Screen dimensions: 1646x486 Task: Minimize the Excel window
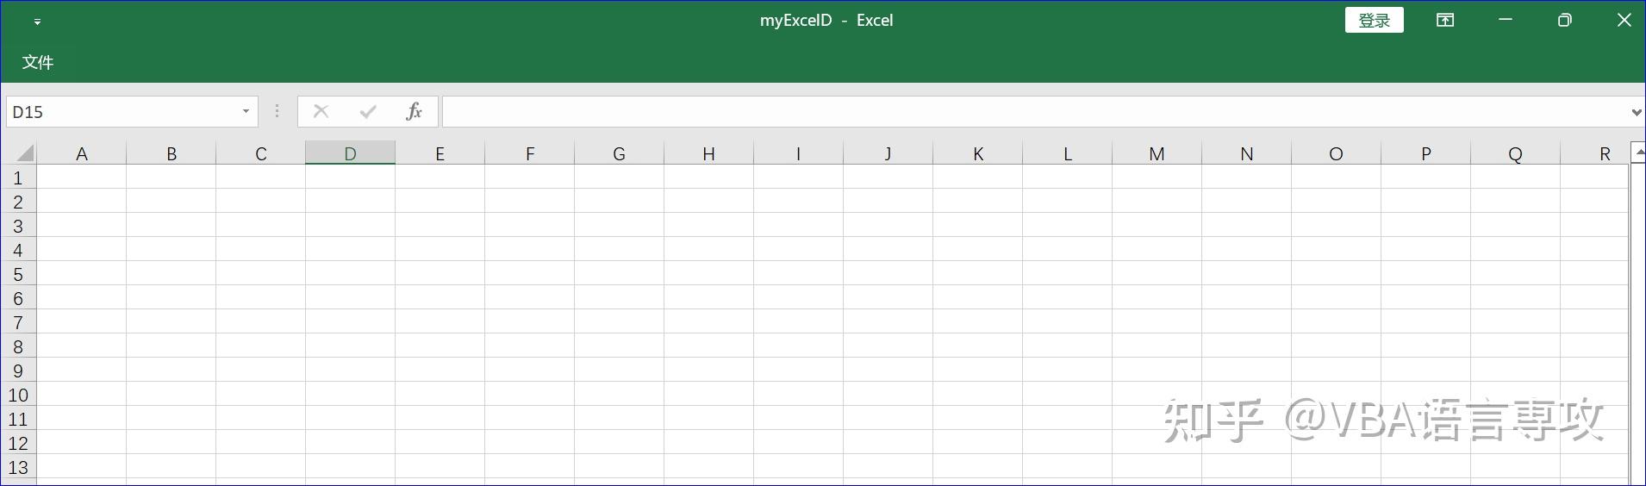(1506, 21)
